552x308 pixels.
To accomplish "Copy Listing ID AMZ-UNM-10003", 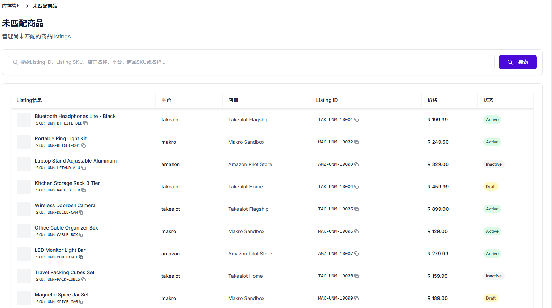I will point(356,164).
